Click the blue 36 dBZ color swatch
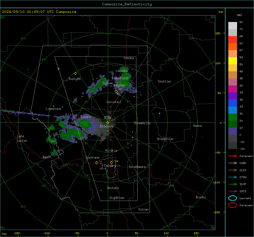The image size is (254, 237). [233, 103]
